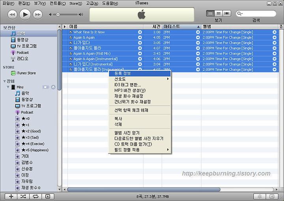Uncheck the 돌아올지도 몰라 4:07 checkbox
The image size is (284, 201).
point(71,48)
